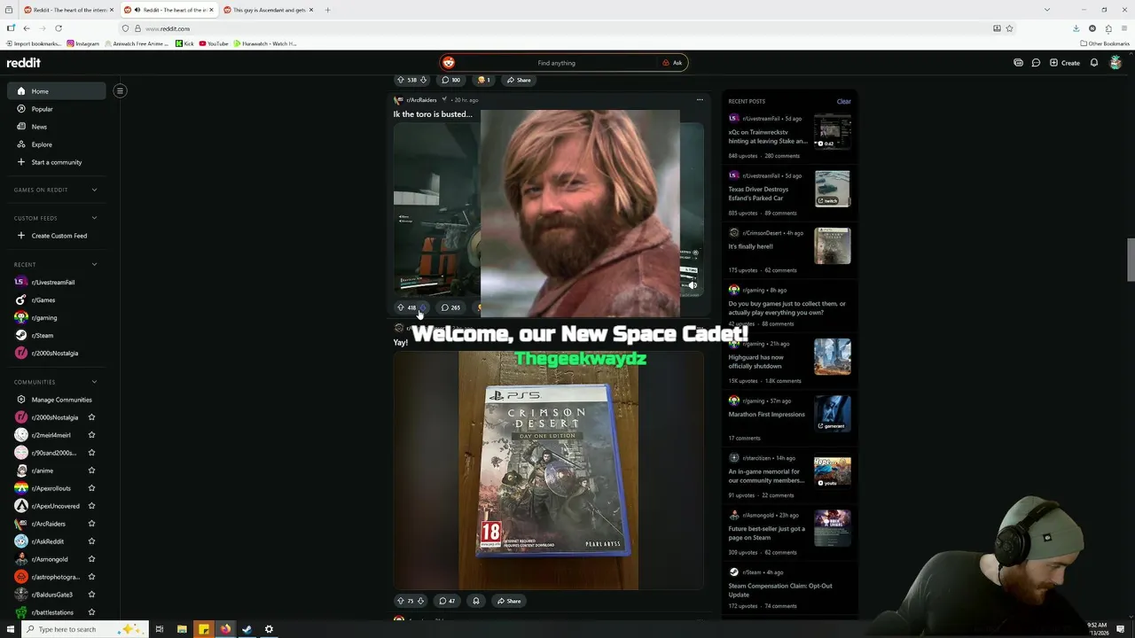Image resolution: width=1135 pixels, height=638 pixels.
Task: Share the Crimson Desert post
Action: click(x=509, y=601)
